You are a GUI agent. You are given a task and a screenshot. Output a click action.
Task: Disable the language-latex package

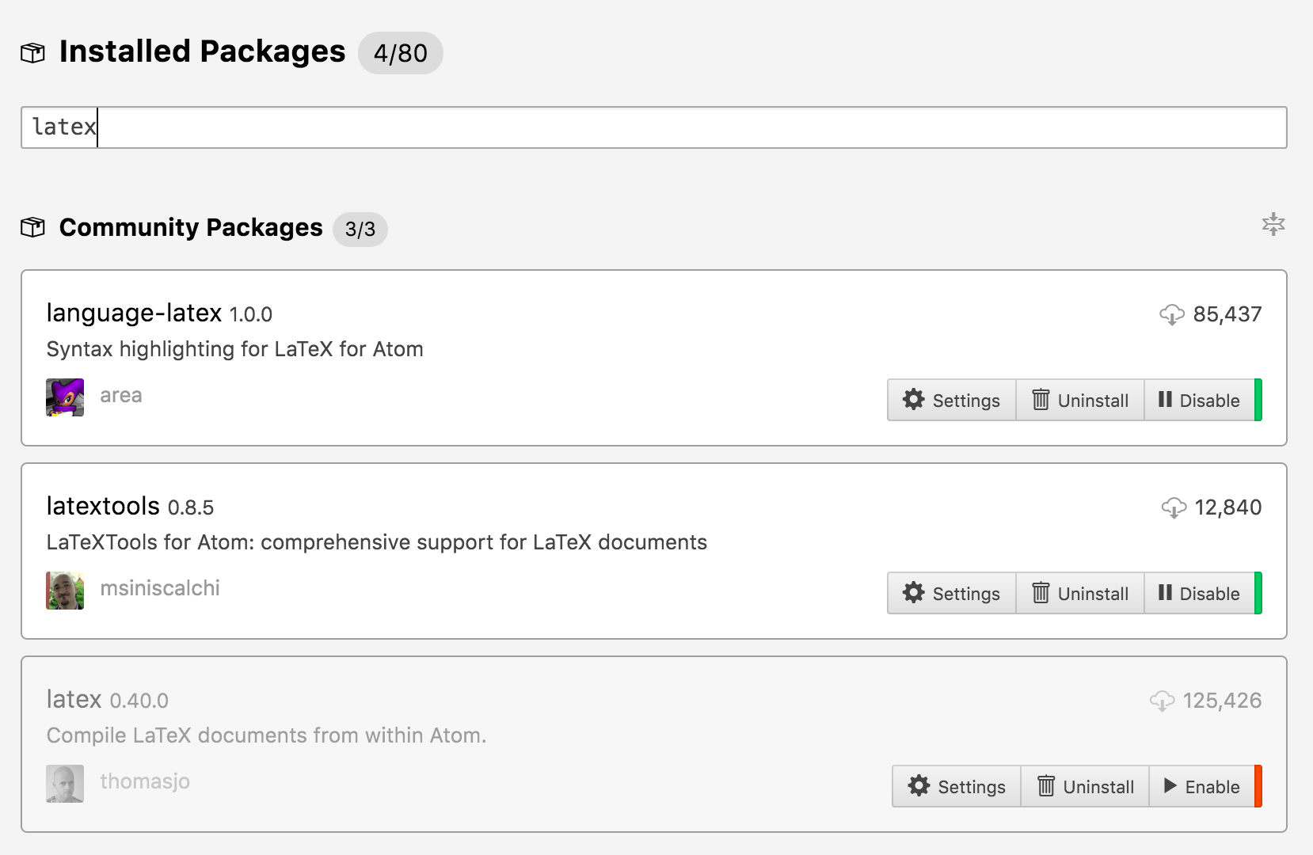pos(1200,401)
